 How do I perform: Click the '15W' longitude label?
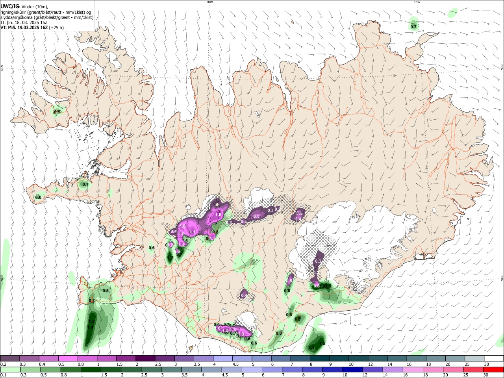pos(417,2)
